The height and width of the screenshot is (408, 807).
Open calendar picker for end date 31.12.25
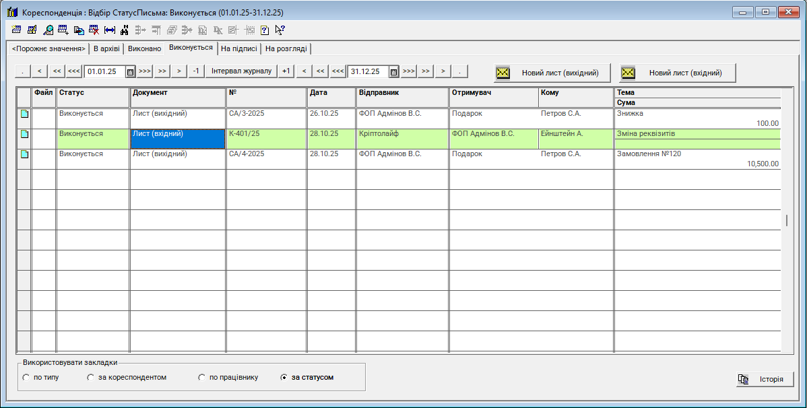tap(394, 71)
